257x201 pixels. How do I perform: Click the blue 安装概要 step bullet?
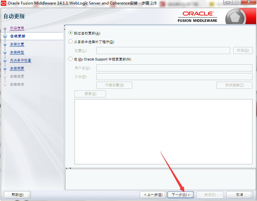click(x=5, y=69)
